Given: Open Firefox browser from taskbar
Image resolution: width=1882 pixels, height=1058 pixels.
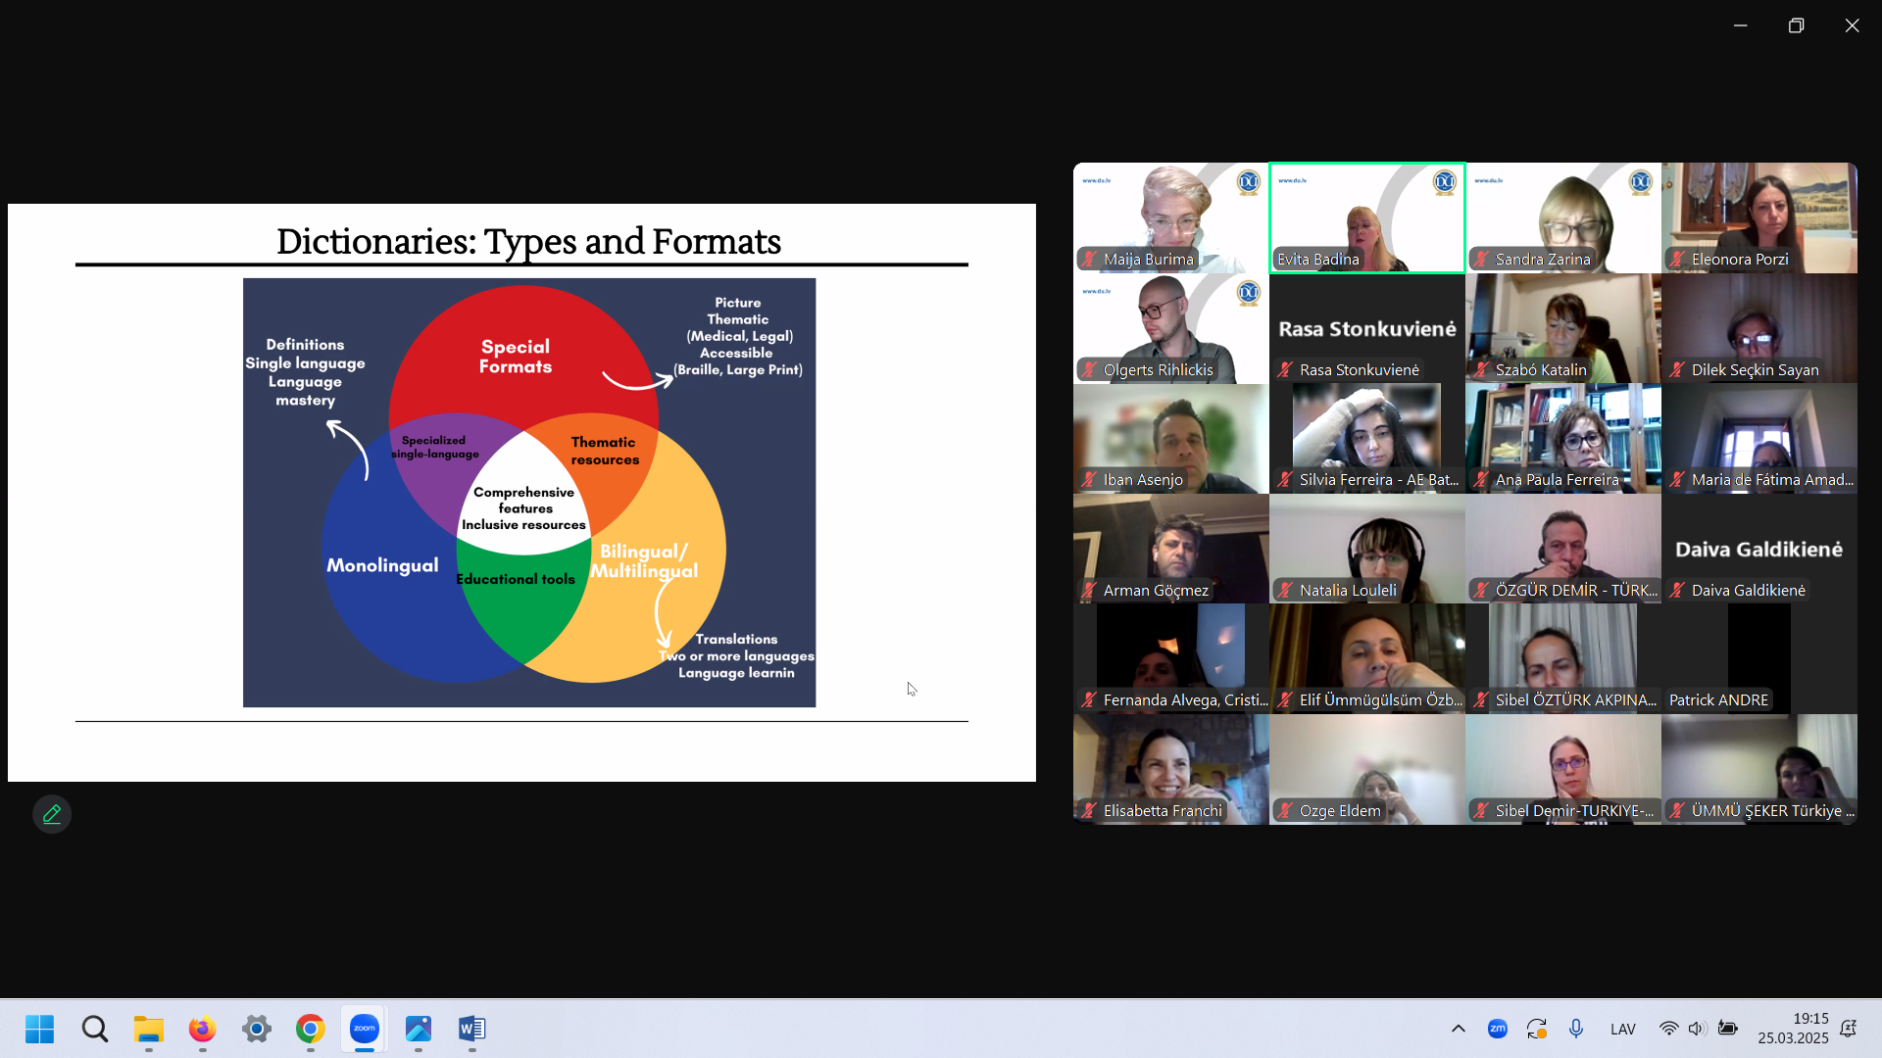Looking at the screenshot, I should click(203, 1029).
